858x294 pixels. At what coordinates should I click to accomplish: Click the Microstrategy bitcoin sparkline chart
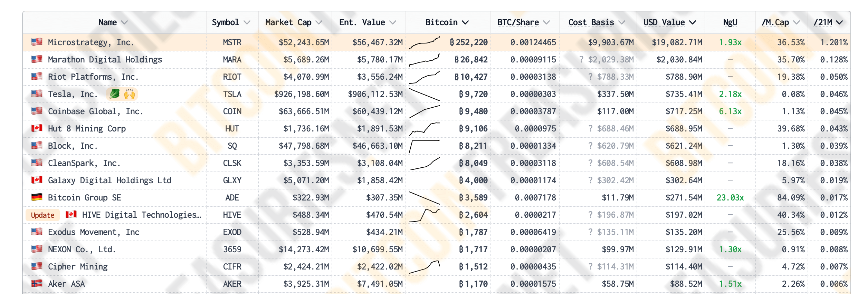425,43
